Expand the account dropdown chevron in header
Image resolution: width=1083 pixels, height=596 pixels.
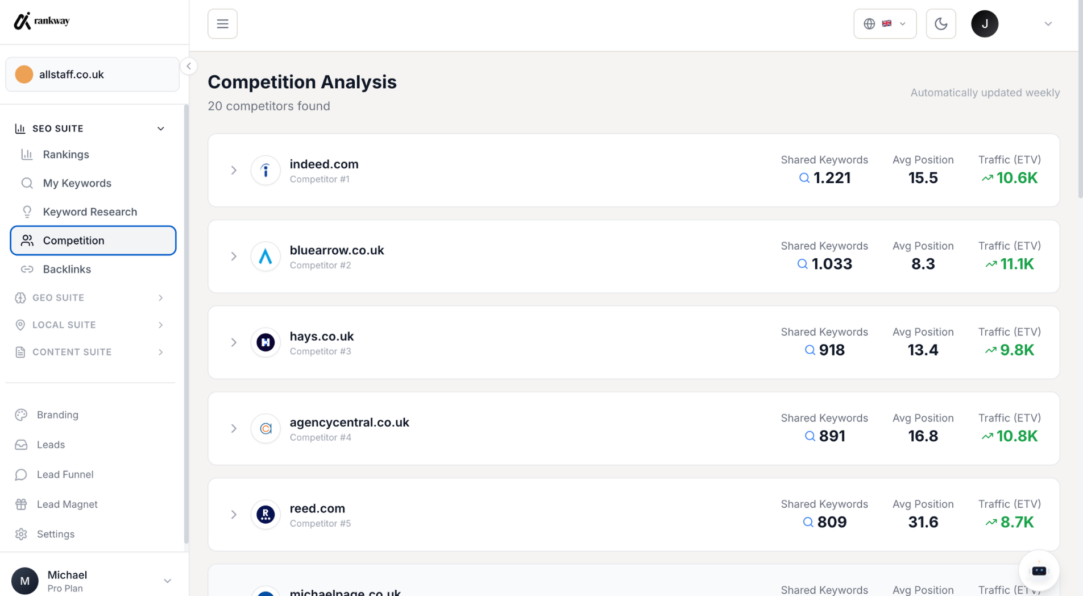pos(1048,24)
